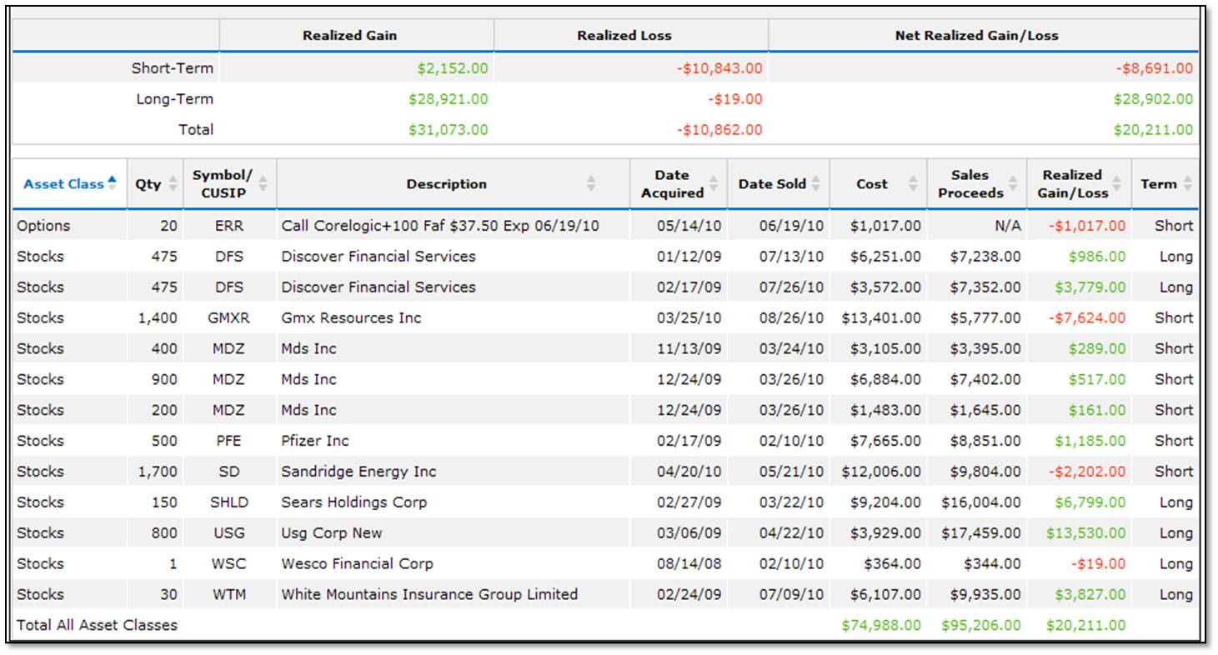
Task: Click the Realized Gain/Loss sort arrows
Action: point(1118,184)
